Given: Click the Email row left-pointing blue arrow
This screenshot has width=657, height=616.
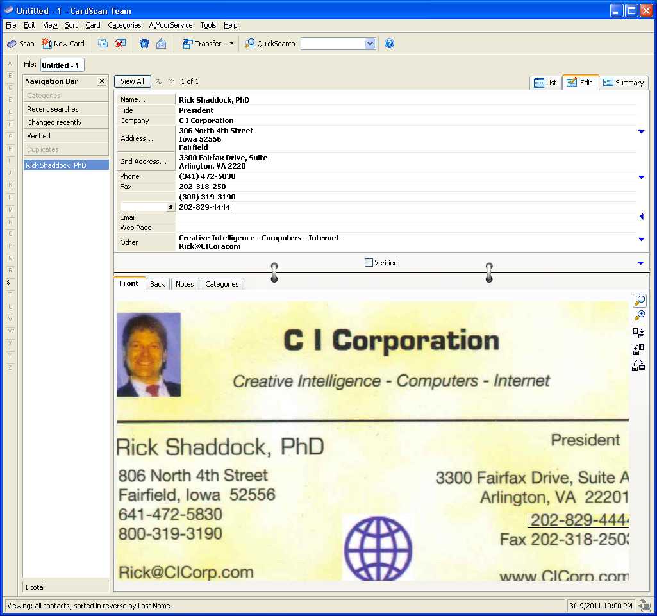Looking at the screenshot, I should (x=642, y=217).
